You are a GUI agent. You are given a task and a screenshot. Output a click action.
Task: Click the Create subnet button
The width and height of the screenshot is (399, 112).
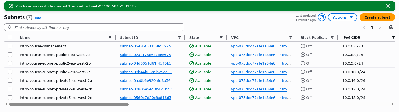click(x=377, y=17)
